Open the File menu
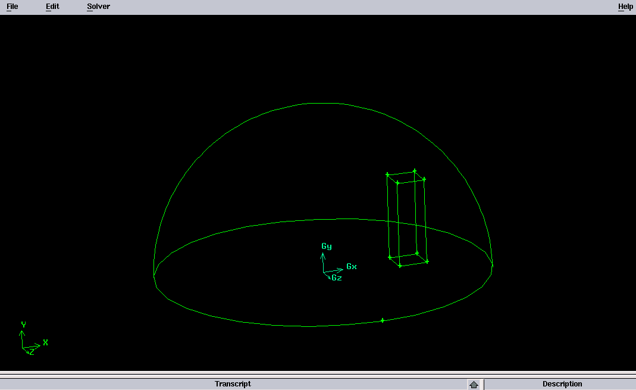Image resolution: width=636 pixels, height=390 pixels. [x=12, y=7]
